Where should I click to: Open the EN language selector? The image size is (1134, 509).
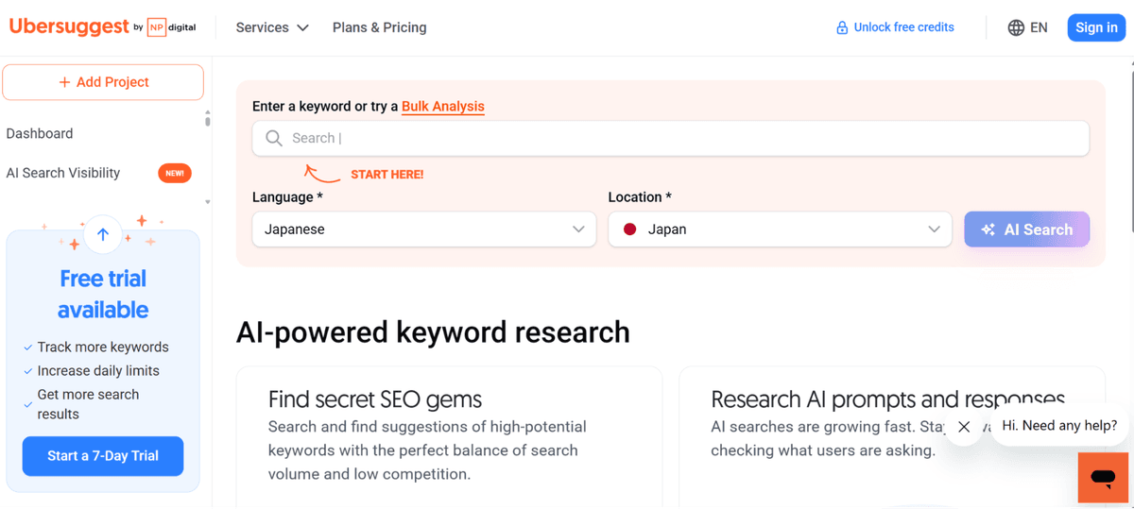pos(1027,27)
